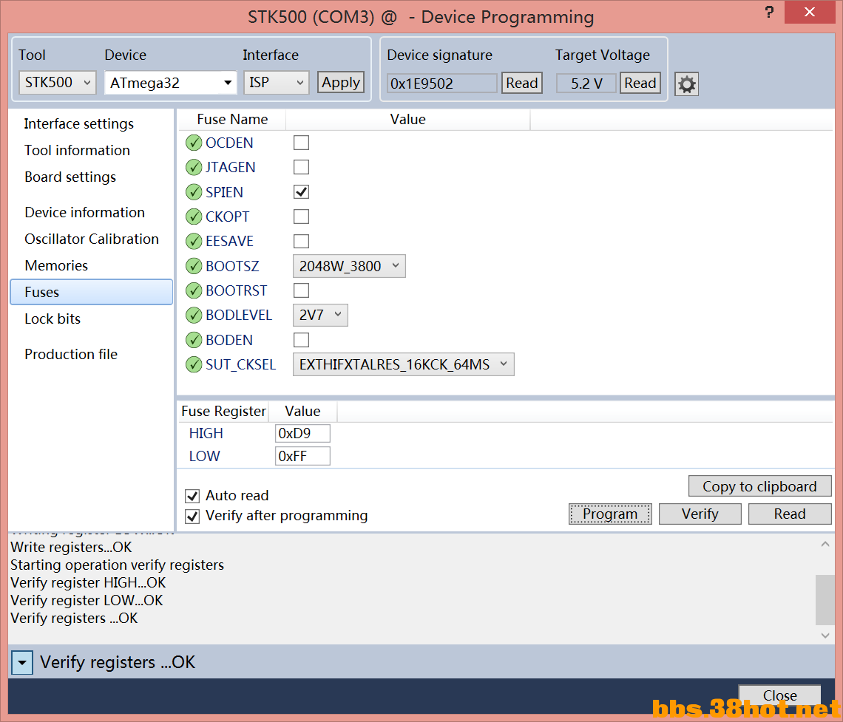Read the target voltage
Screen dimensions: 843x722
640,84
